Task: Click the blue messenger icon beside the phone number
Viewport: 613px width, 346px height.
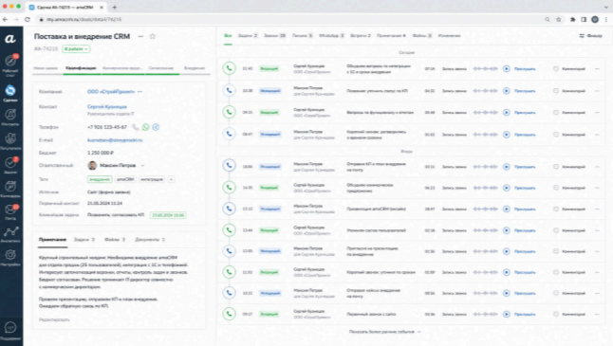Action: pos(156,127)
